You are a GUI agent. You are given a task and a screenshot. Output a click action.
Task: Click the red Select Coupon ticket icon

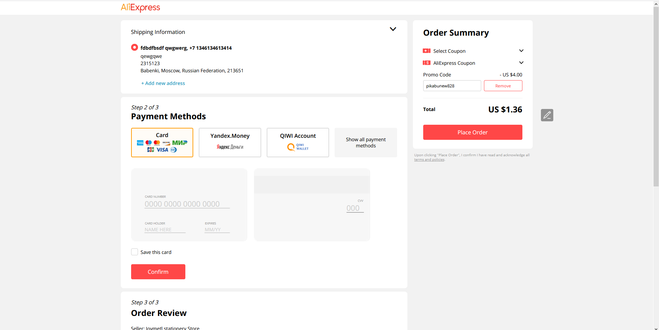coord(427,51)
